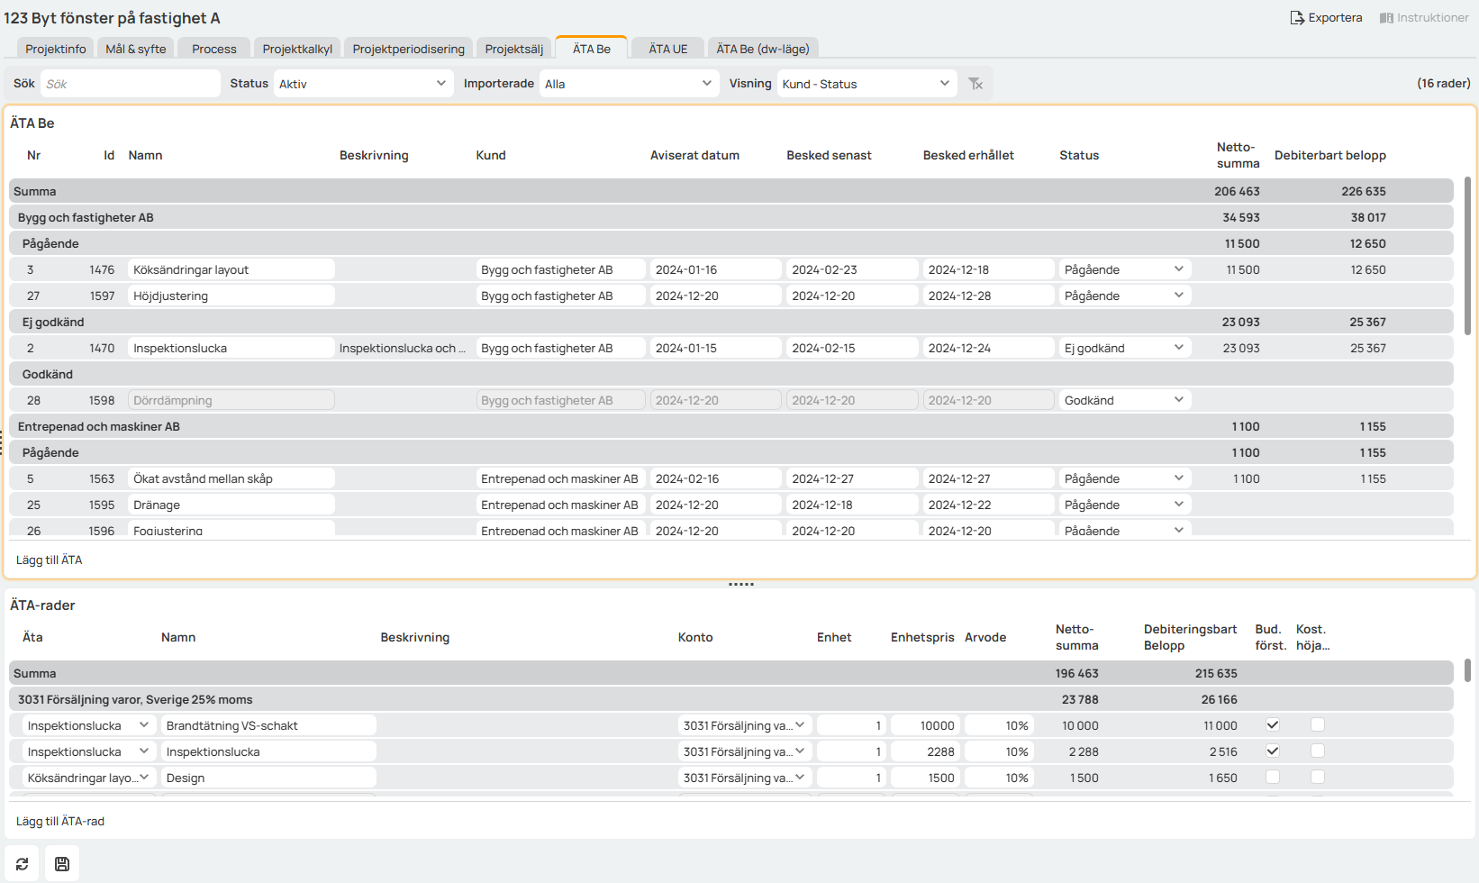The height and width of the screenshot is (883, 1479).
Task: Click the save disk icon
Action: click(62, 863)
